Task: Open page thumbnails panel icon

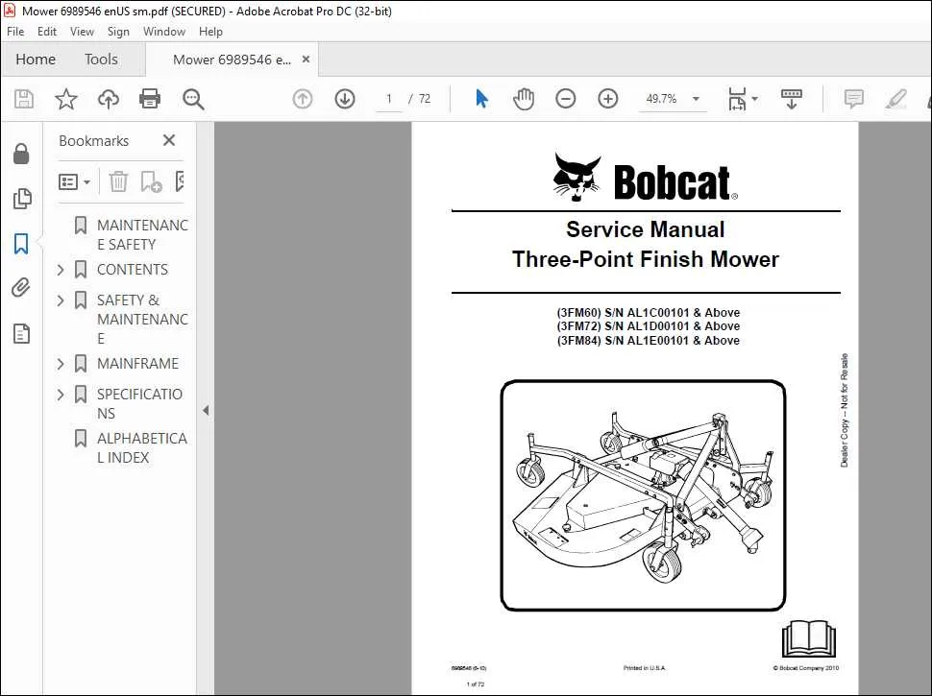Action: (x=21, y=199)
